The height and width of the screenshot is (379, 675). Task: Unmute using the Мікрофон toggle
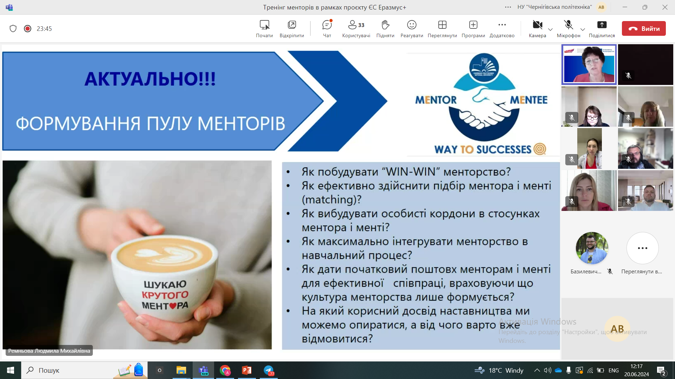tap(568, 28)
